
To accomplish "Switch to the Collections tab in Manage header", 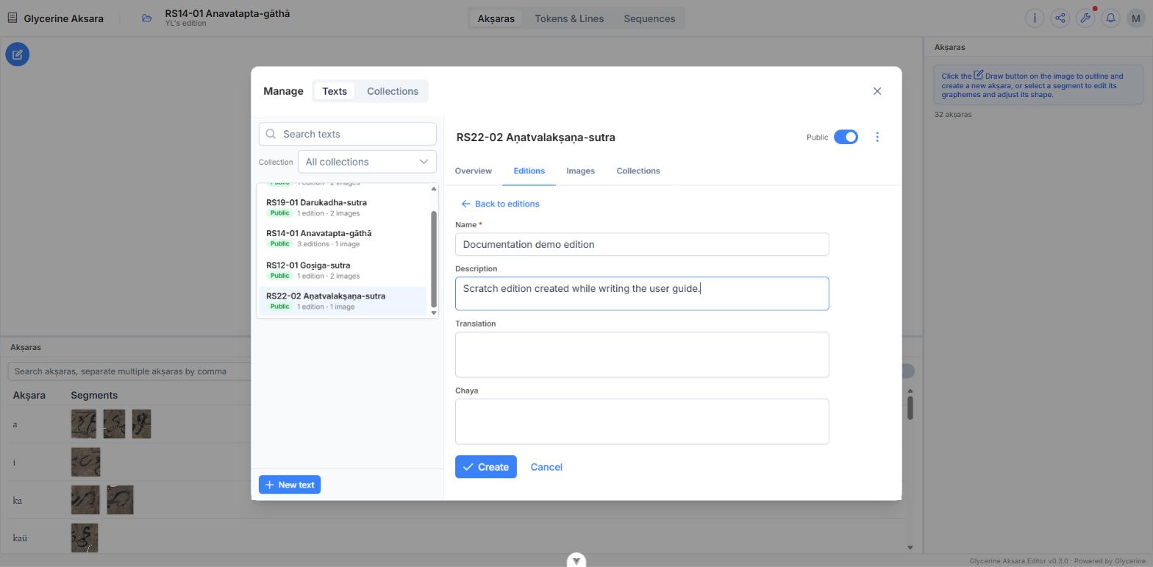I will (393, 91).
